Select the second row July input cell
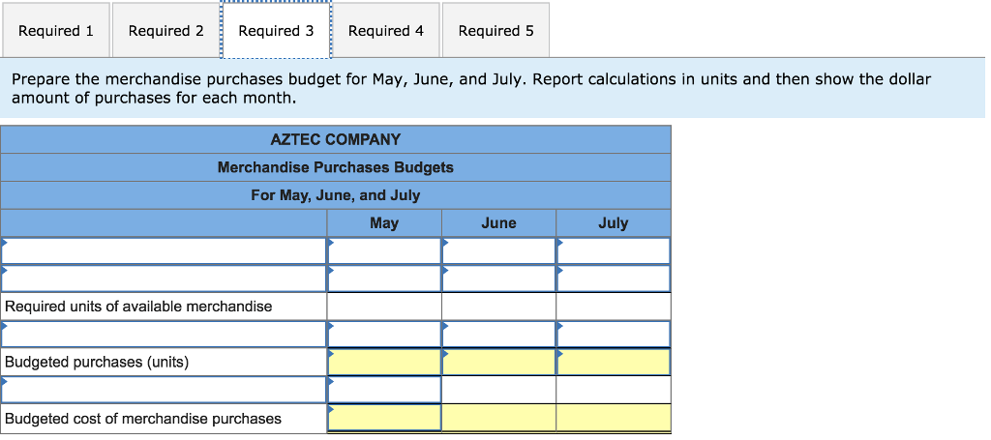Screen dimensions: 991x440 [614, 279]
